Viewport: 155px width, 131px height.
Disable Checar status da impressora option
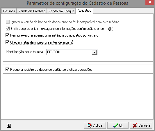7,42
